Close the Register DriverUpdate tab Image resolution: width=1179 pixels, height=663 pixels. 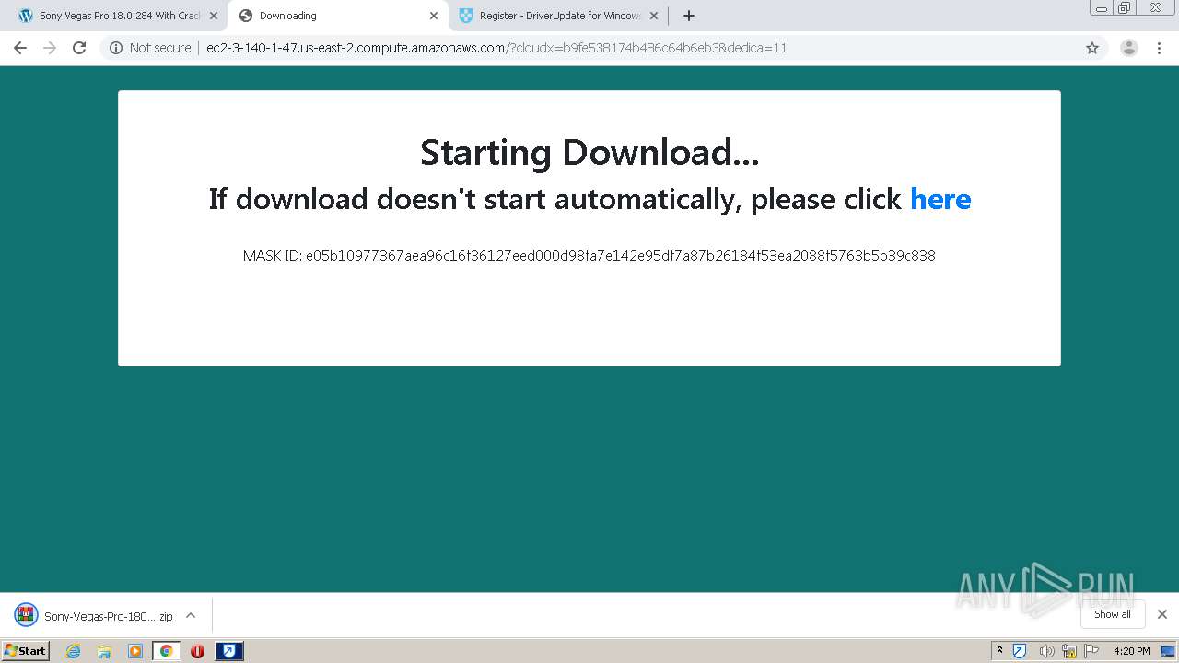654,16
